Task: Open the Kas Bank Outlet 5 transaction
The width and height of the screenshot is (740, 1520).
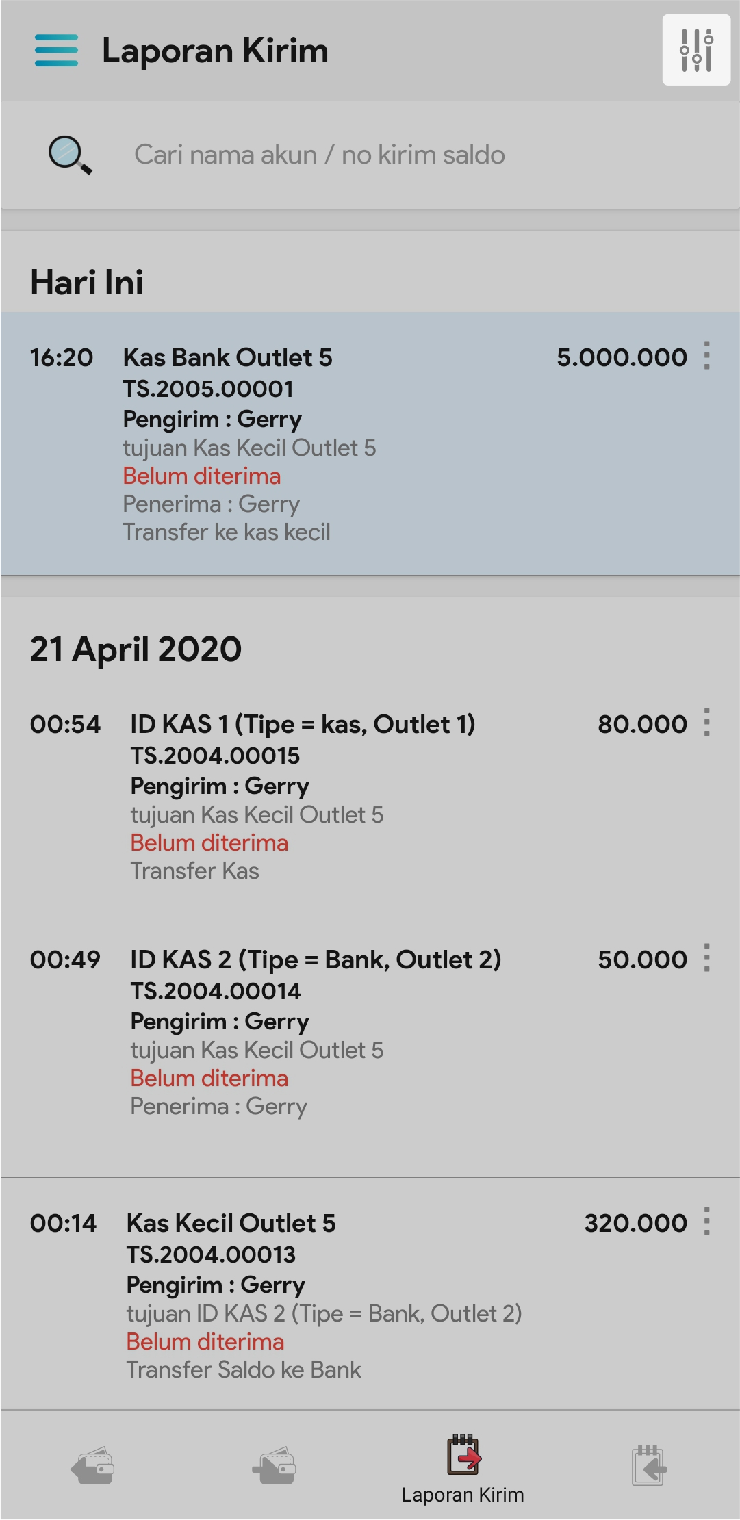Action: [227, 357]
